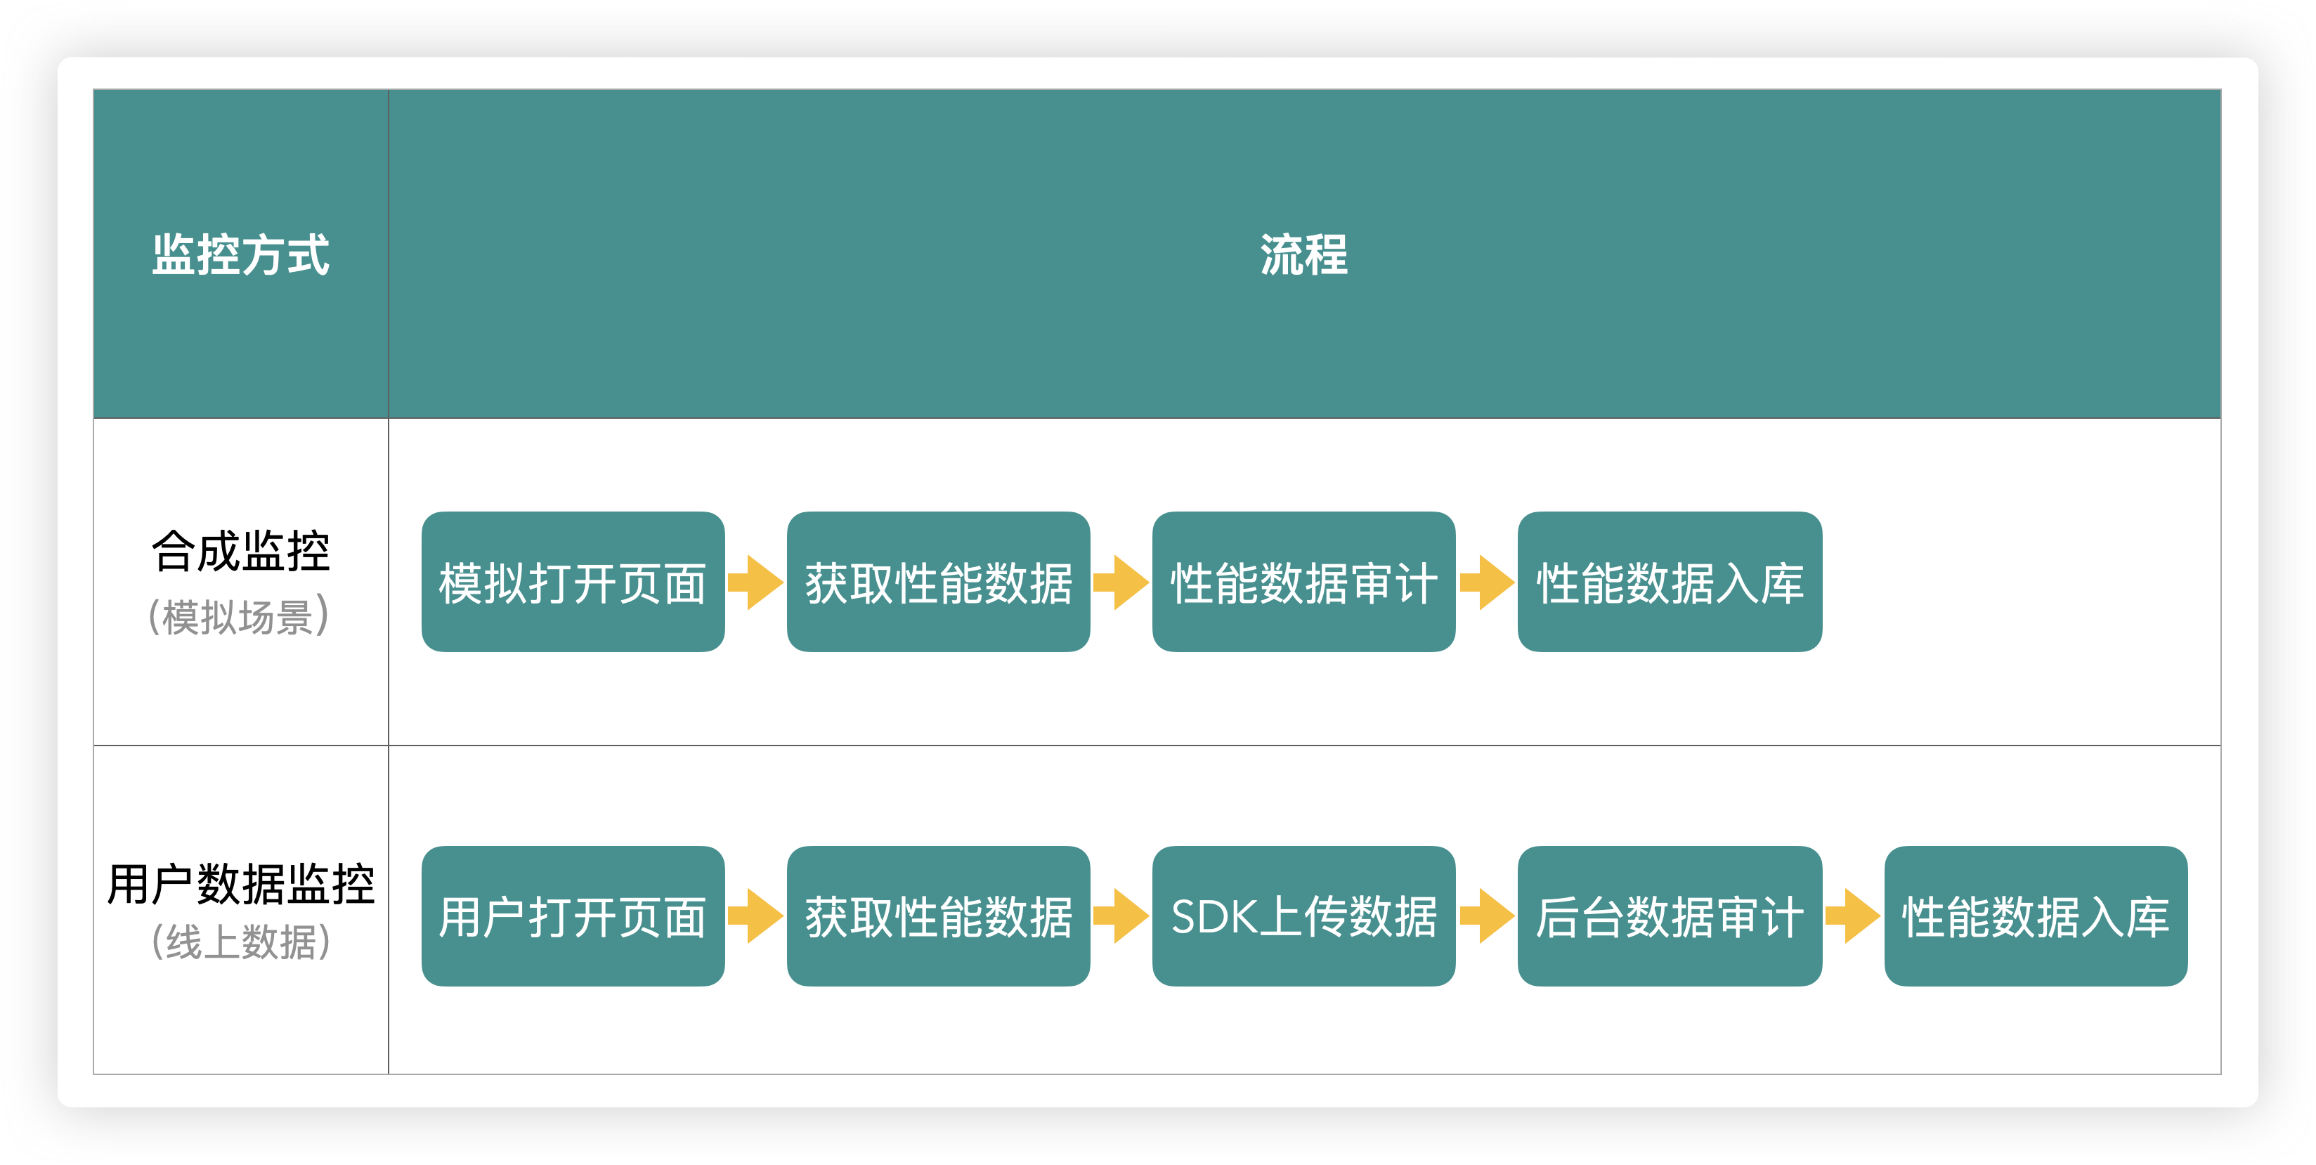Click the arrow after 模拟打开页面

point(756,582)
